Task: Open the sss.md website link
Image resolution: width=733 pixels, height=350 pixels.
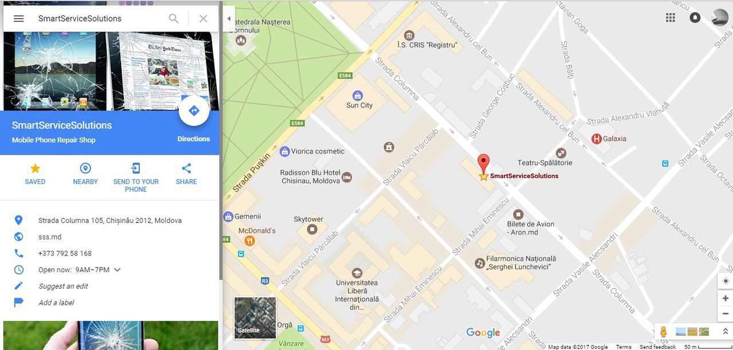Action: tap(50, 237)
